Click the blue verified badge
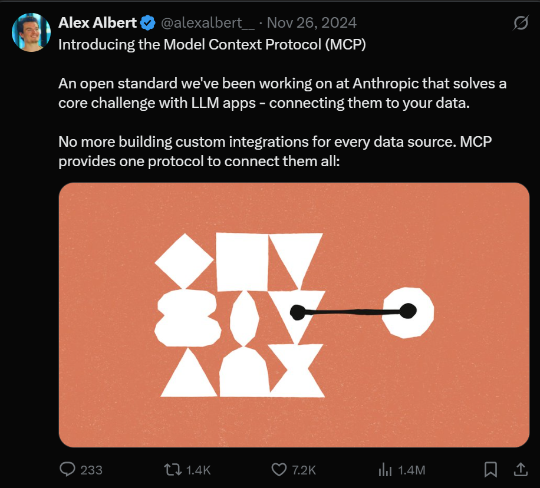 [x=147, y=23]
